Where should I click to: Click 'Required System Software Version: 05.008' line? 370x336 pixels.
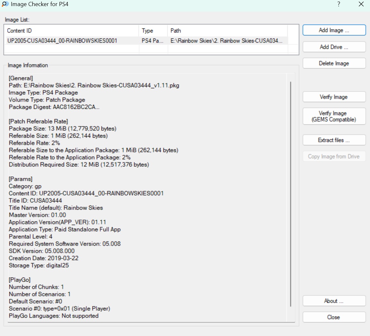click(x=65, y=244)
